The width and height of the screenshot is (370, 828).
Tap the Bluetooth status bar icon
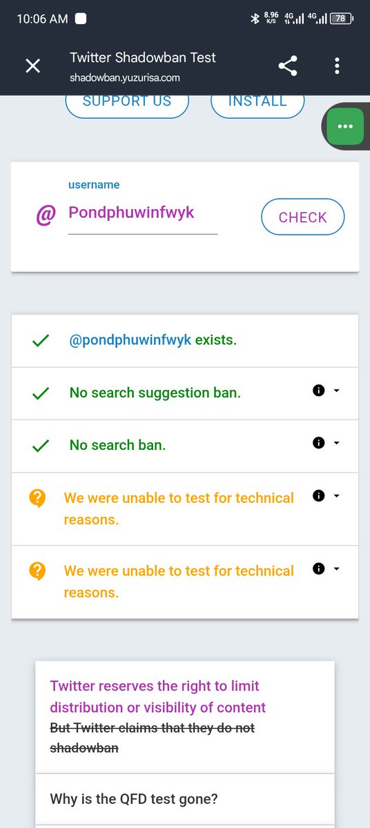point(254,19)
